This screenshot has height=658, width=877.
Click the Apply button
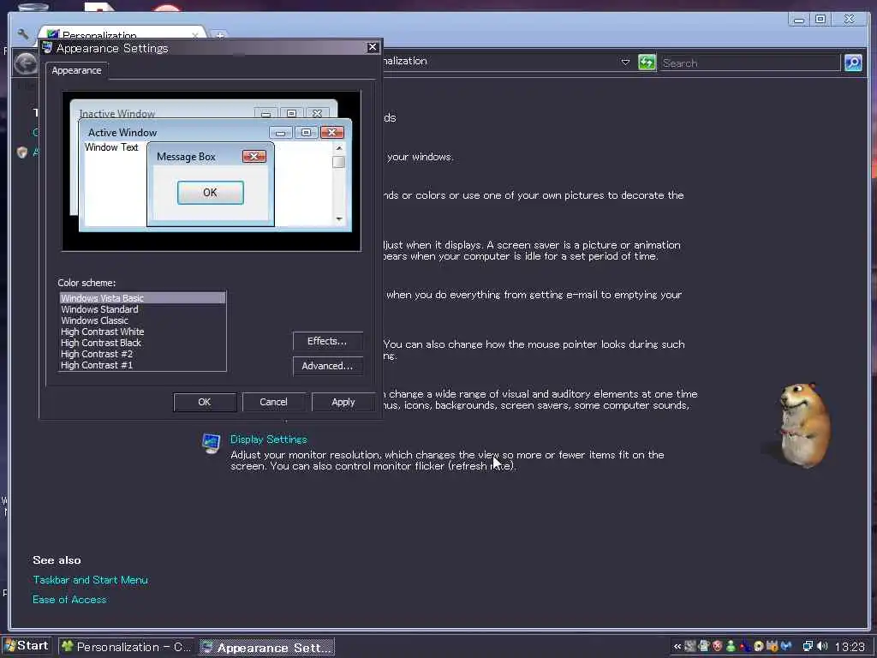[343, 402]
